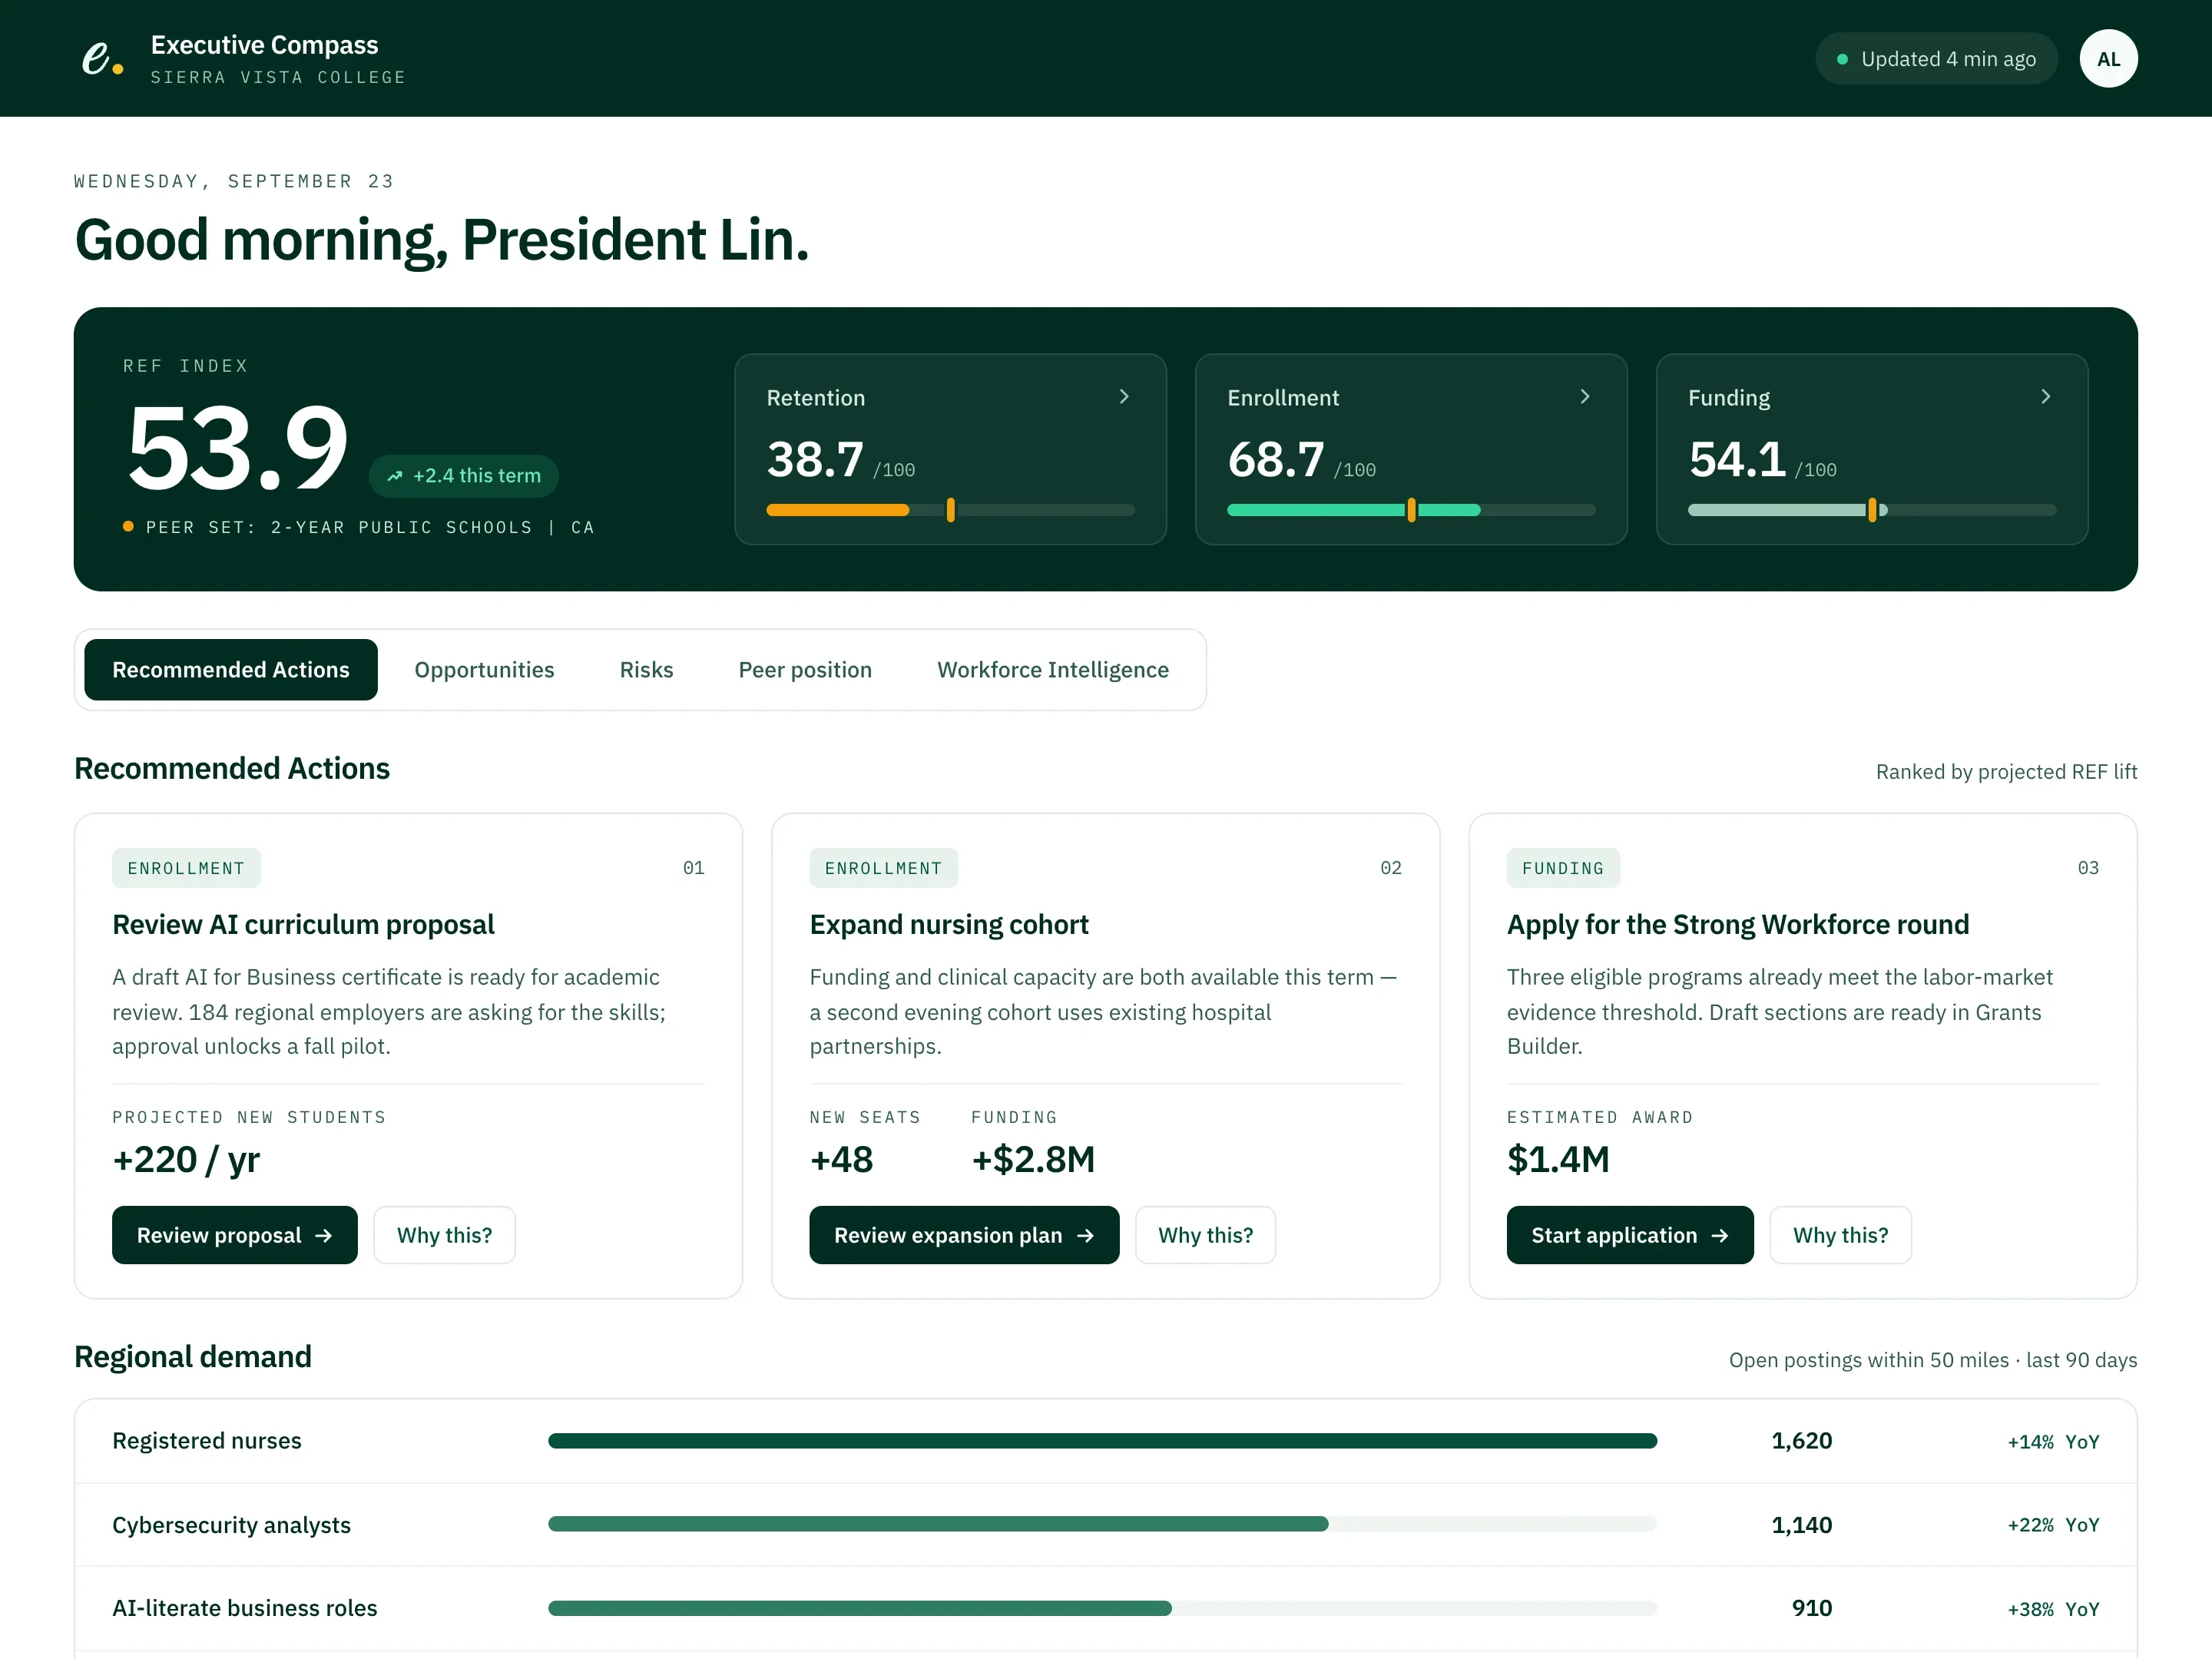Click the Expand nursing cohort title
Viewport: 2212px width, 1659px height.
pos(949,925)
